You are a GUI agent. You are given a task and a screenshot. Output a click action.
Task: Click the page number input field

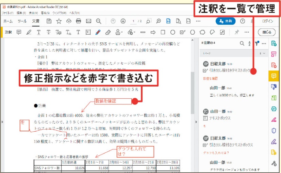coord(133,21)
